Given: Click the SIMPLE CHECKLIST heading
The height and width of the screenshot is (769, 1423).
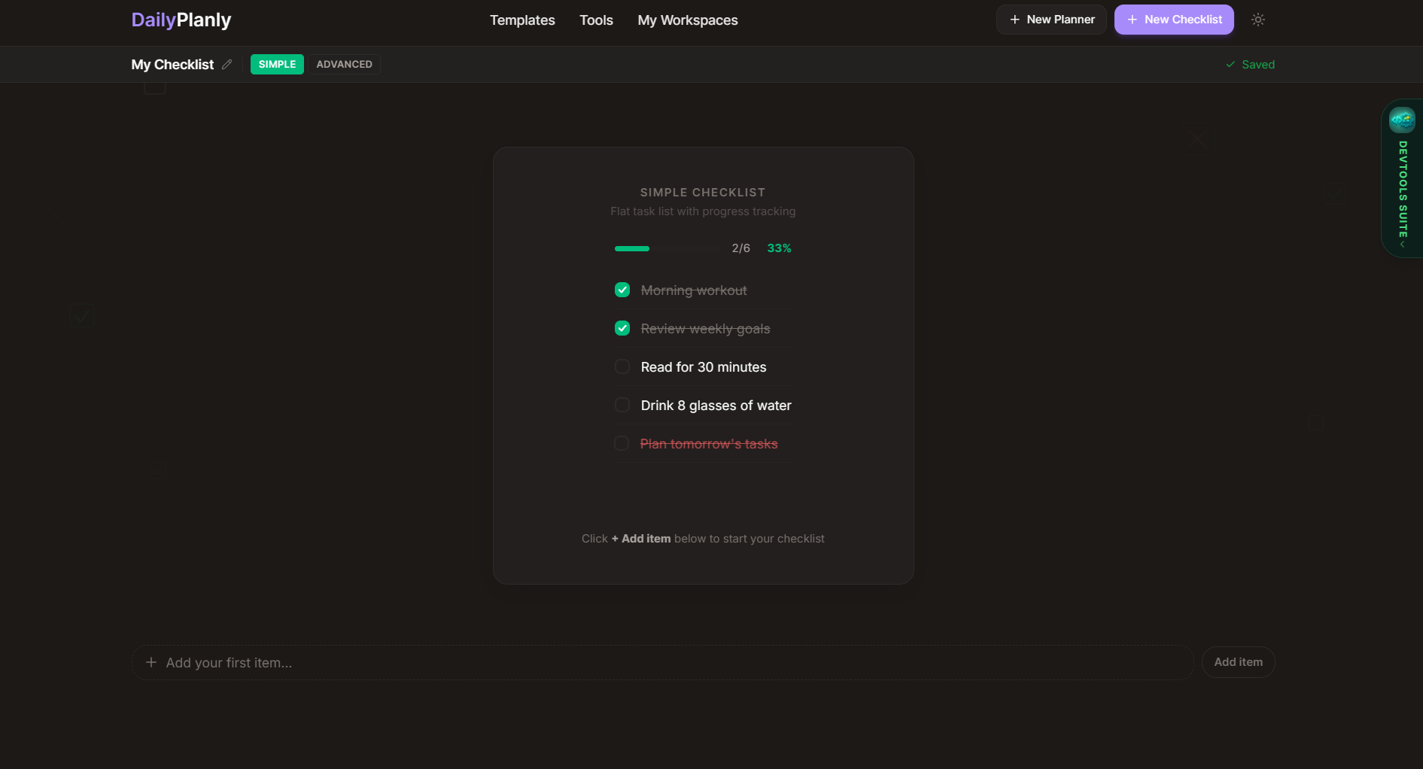Looking at the screenshot, I should click(703, 193).
